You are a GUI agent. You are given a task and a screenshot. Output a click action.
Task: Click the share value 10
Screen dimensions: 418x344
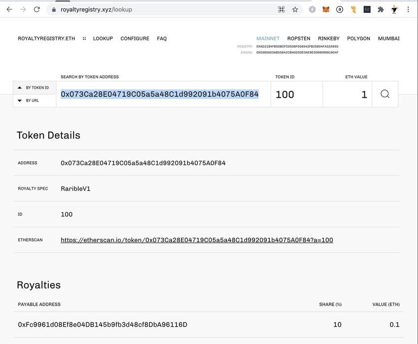[337, 324]
